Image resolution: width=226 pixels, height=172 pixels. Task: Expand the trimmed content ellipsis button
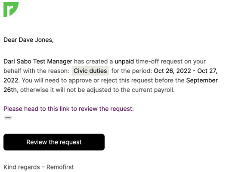(8, 118)
